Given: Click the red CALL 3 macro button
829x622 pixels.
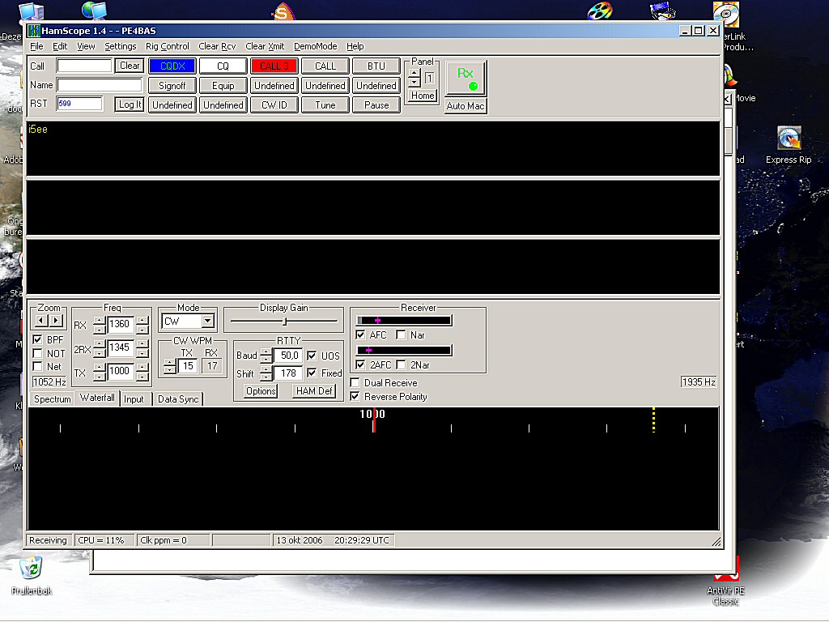Looking at the screenshot, I should (274, 66).
